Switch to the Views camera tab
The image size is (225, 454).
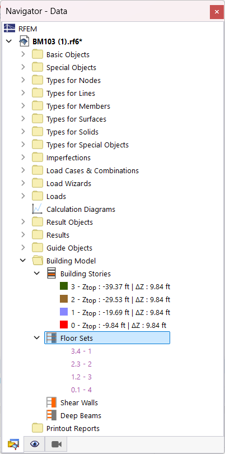57,444
